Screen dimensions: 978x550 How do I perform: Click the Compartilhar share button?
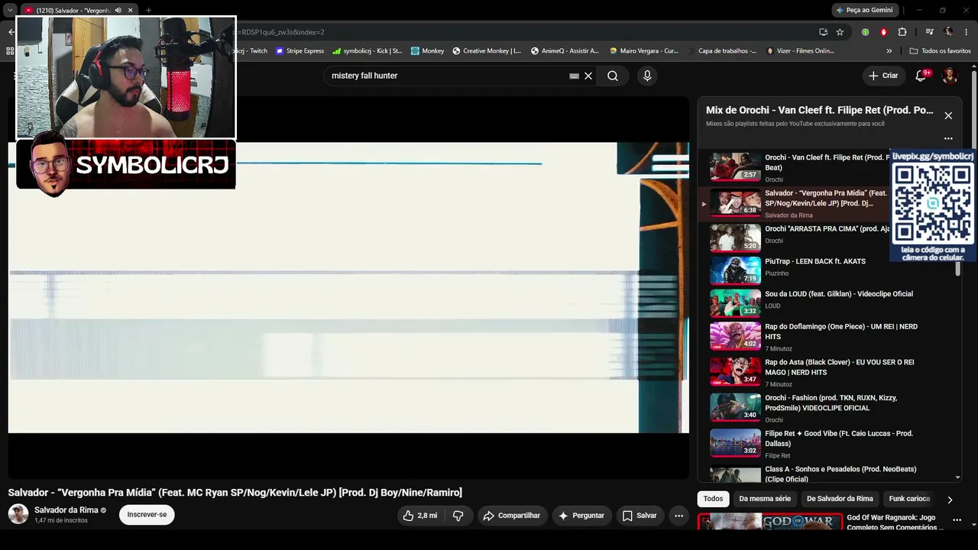pyautogui.click(x=512, y=516)
